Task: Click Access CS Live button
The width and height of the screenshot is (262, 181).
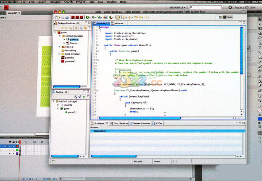Action: pos(242,7)
